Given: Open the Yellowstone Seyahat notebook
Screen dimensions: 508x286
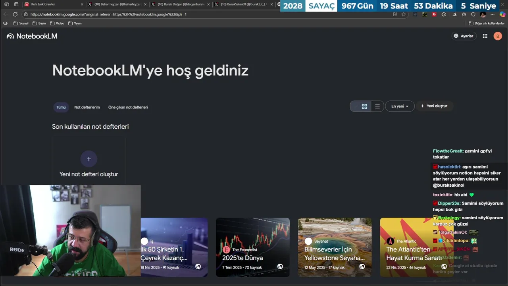Looking at the screenshot, I should (335, 247).
